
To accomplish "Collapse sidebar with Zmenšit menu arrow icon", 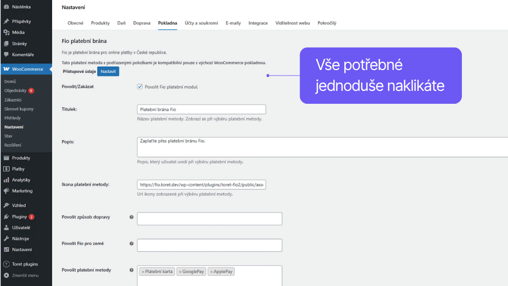I will click(x=6, y=275).
